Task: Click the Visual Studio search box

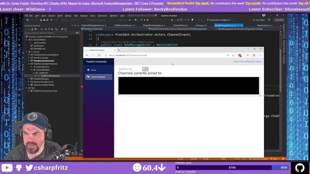Action: pos(142,15)
